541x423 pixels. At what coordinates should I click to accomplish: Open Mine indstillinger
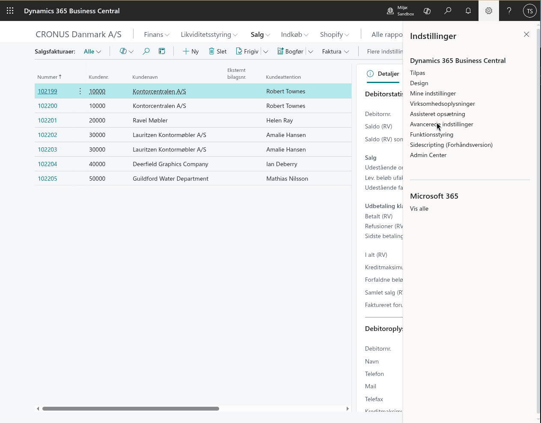(x=433, y=93)
